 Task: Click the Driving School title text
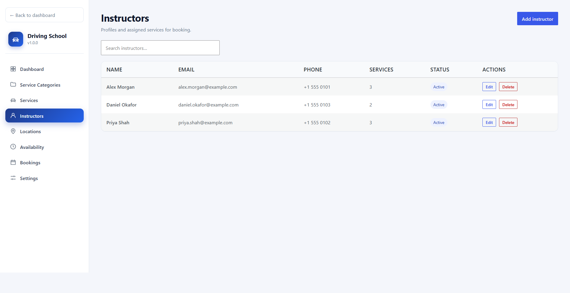pyautogui.click(x=47, y=36)
